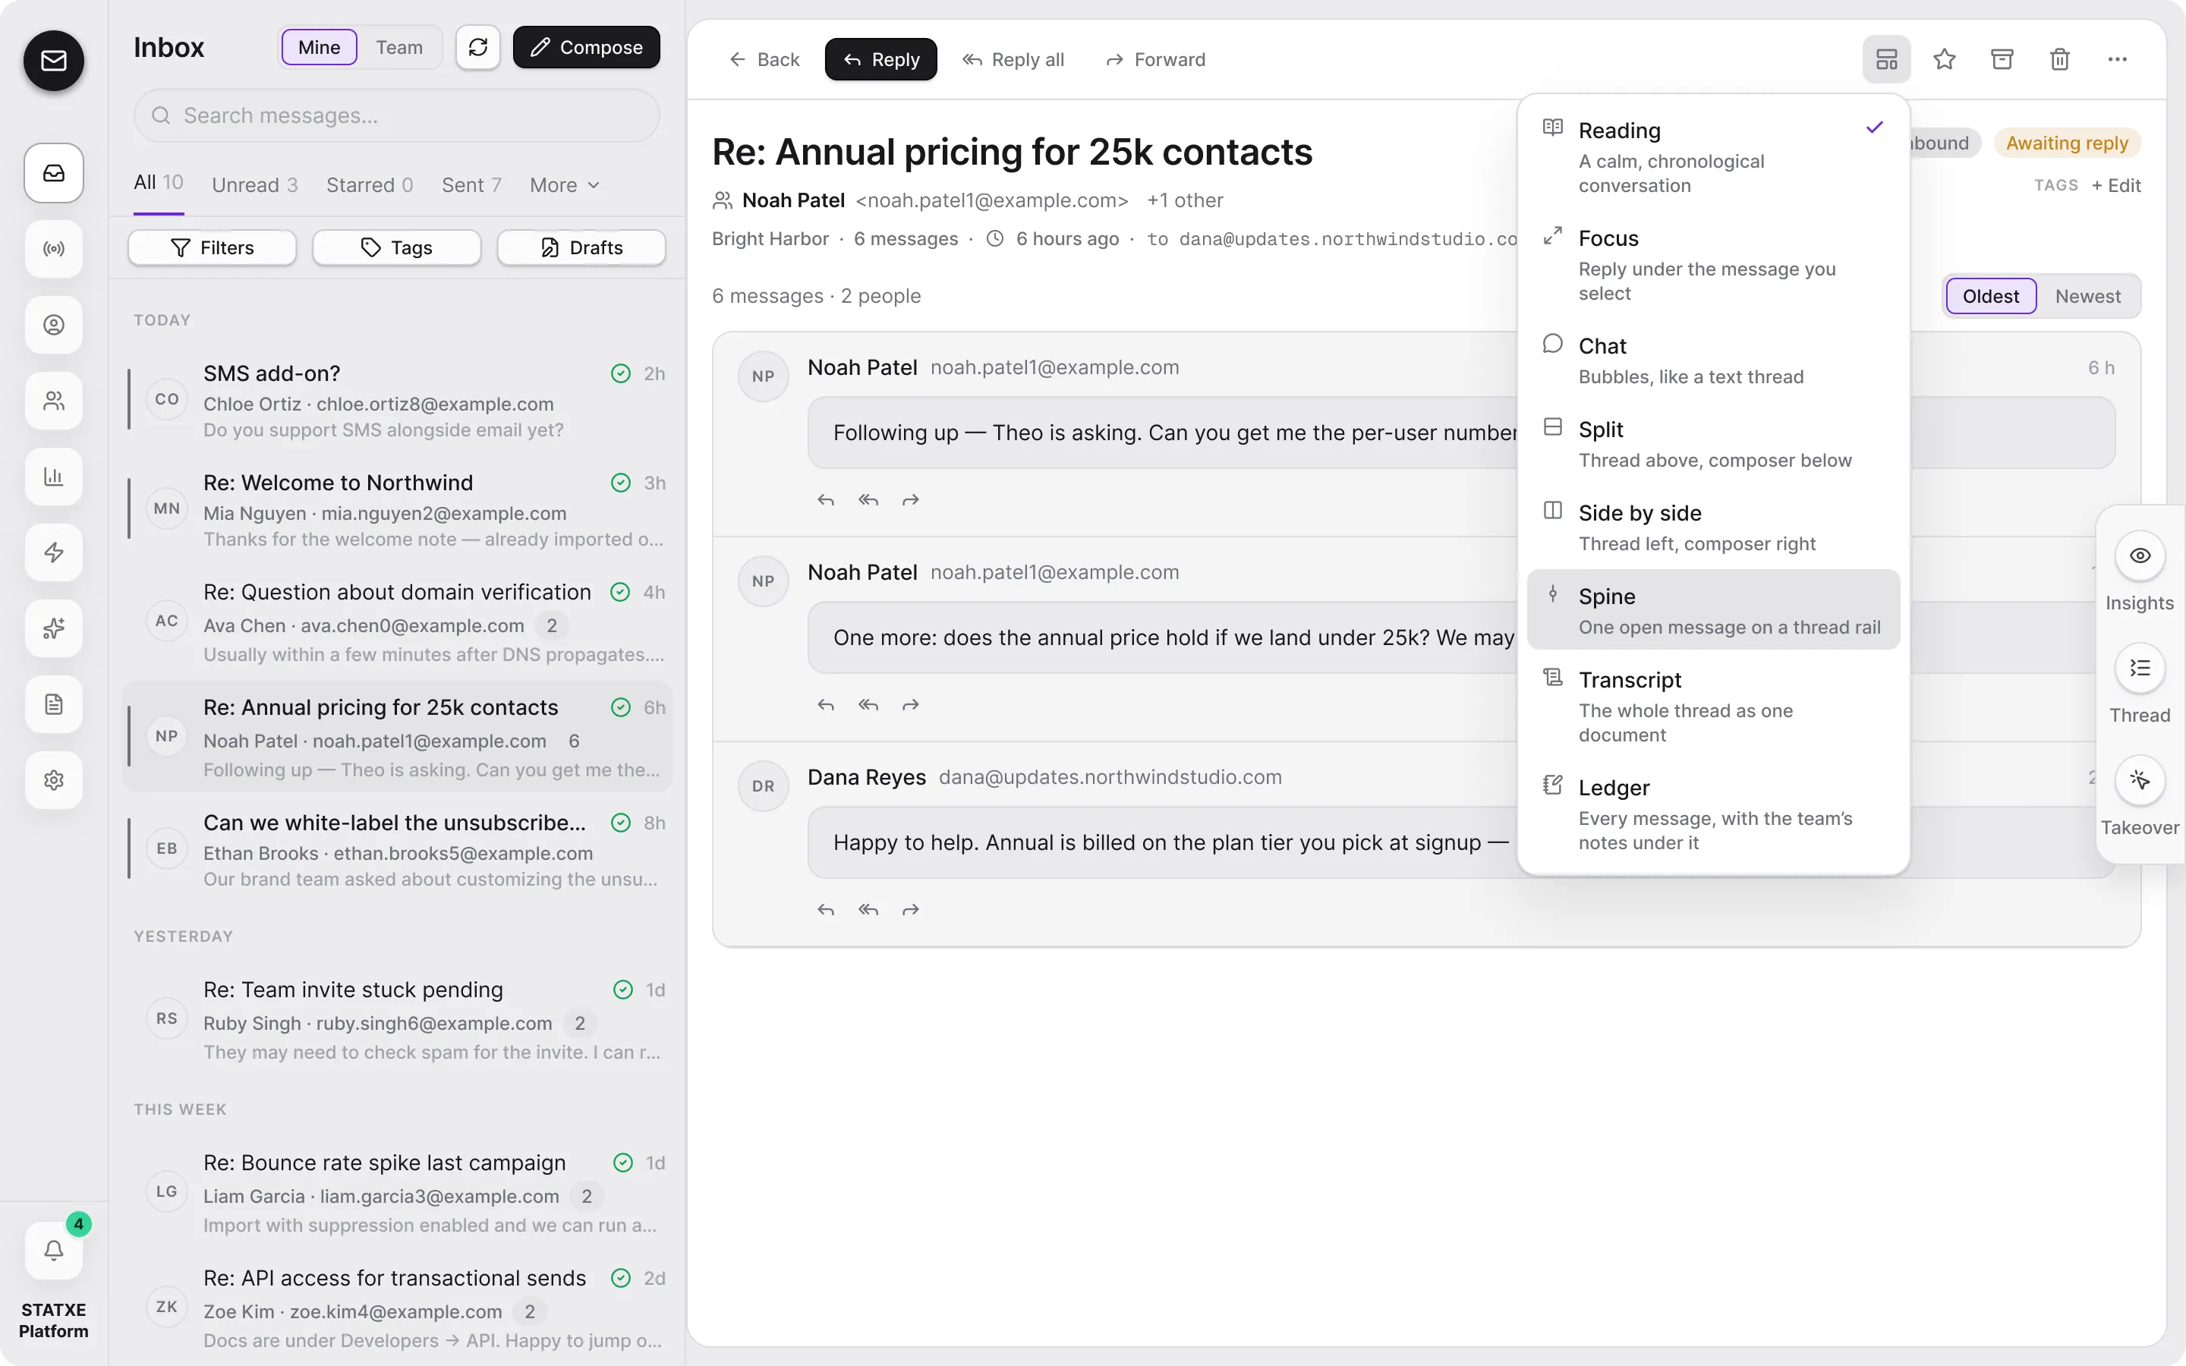The image size is (2186, 1366).
Task: Open the bar chart analytics sidebar icon
Action: point(53,476)
